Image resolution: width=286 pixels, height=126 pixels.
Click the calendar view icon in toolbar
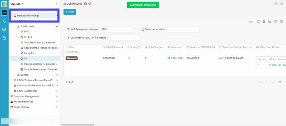tap(276, 21)
